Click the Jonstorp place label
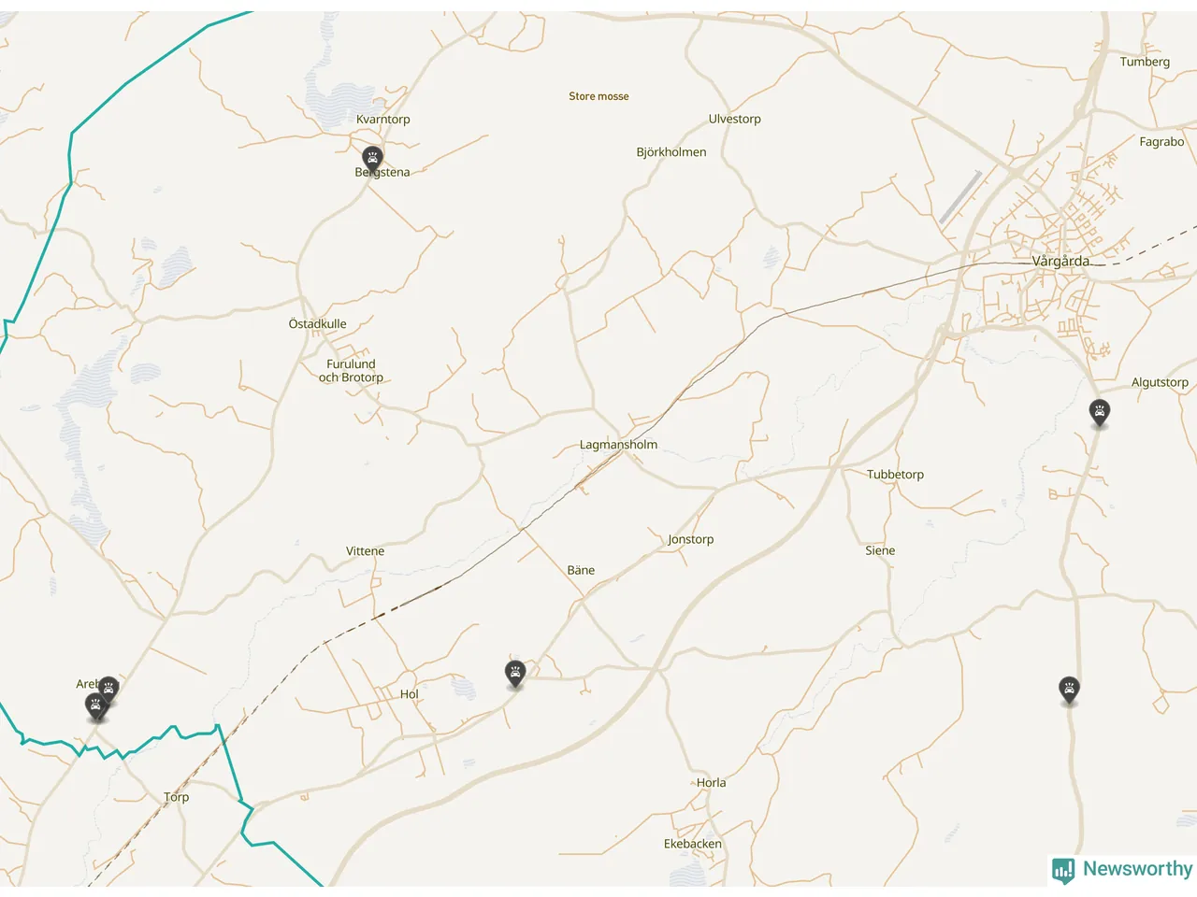 690,539
